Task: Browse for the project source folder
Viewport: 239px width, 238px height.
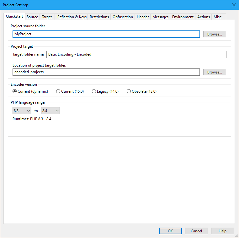Action: coord(215,34)
